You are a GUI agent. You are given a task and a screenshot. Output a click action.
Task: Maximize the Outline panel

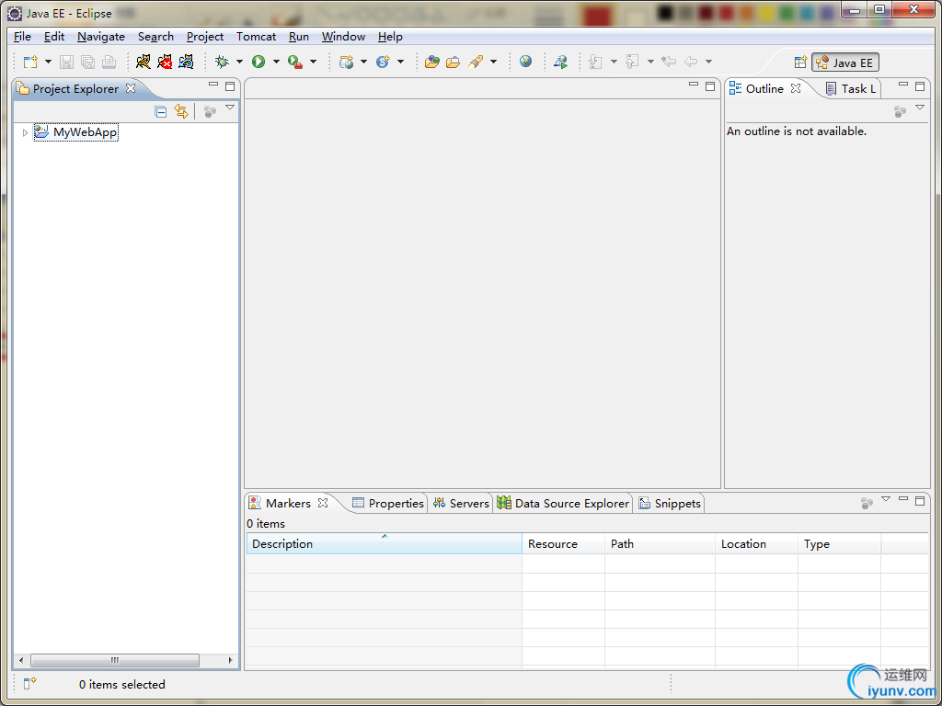click(x=920, y=85)
